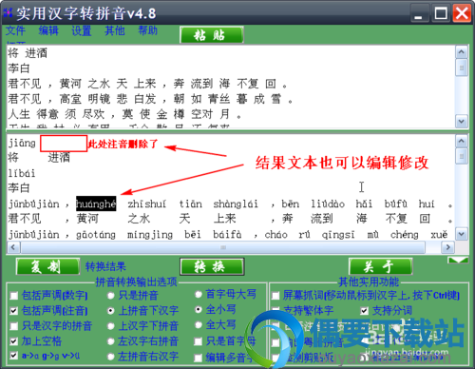Screen dimensions: 475x369
Task: Click up arrow of input text scrollbar
Action: coord(462,51)
